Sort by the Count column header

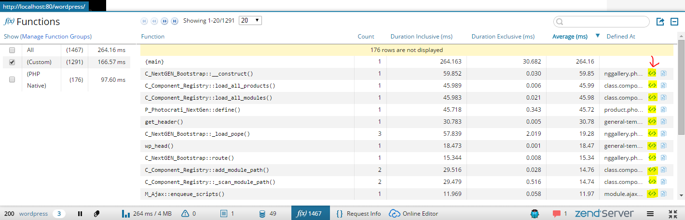[x=366, y=37]
